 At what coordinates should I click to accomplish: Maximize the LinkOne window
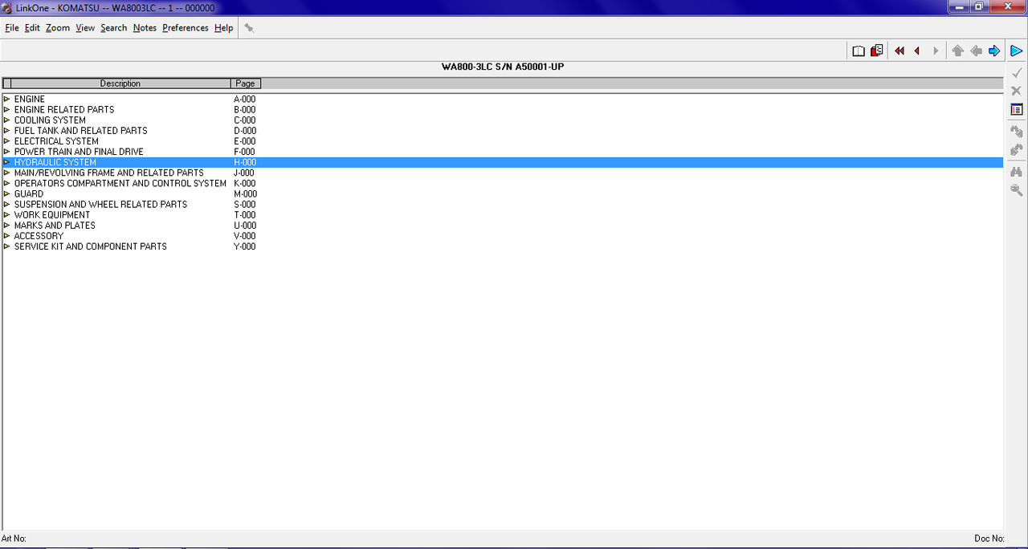coord(979,6)
